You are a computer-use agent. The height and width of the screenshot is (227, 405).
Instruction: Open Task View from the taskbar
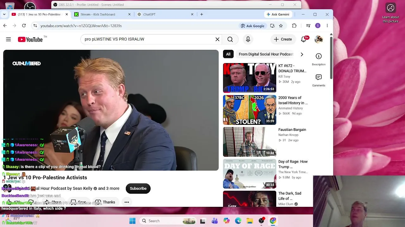coord(202,221)
